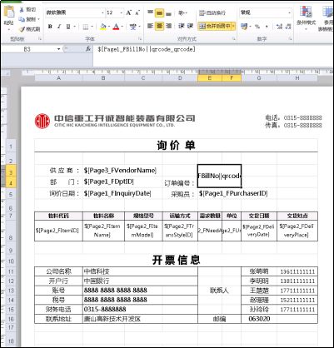This screenshot has width=334, height=348.
Task: Apply the Comma Style format
Action: 267,27
